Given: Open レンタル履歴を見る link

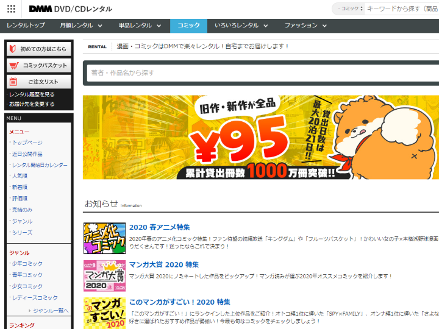Looking at the screenshot, I should click(32, 94).
